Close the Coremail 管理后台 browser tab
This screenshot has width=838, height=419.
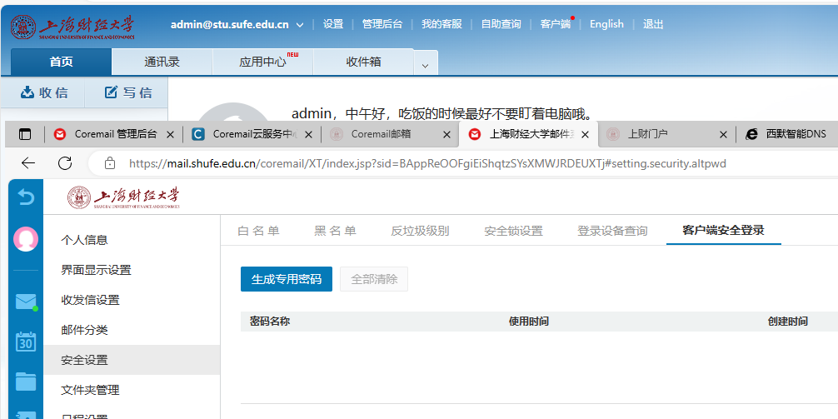(170, 134)
